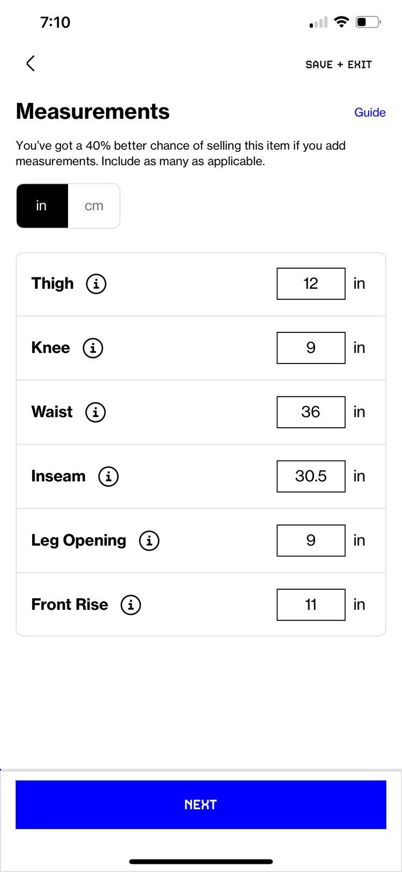Viewport: 402px width, 872px height.
Task: Click SAVE + EXIT
Action: 338,65
